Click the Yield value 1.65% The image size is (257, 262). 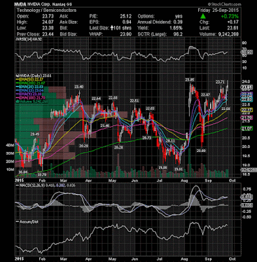coord(177,28)
